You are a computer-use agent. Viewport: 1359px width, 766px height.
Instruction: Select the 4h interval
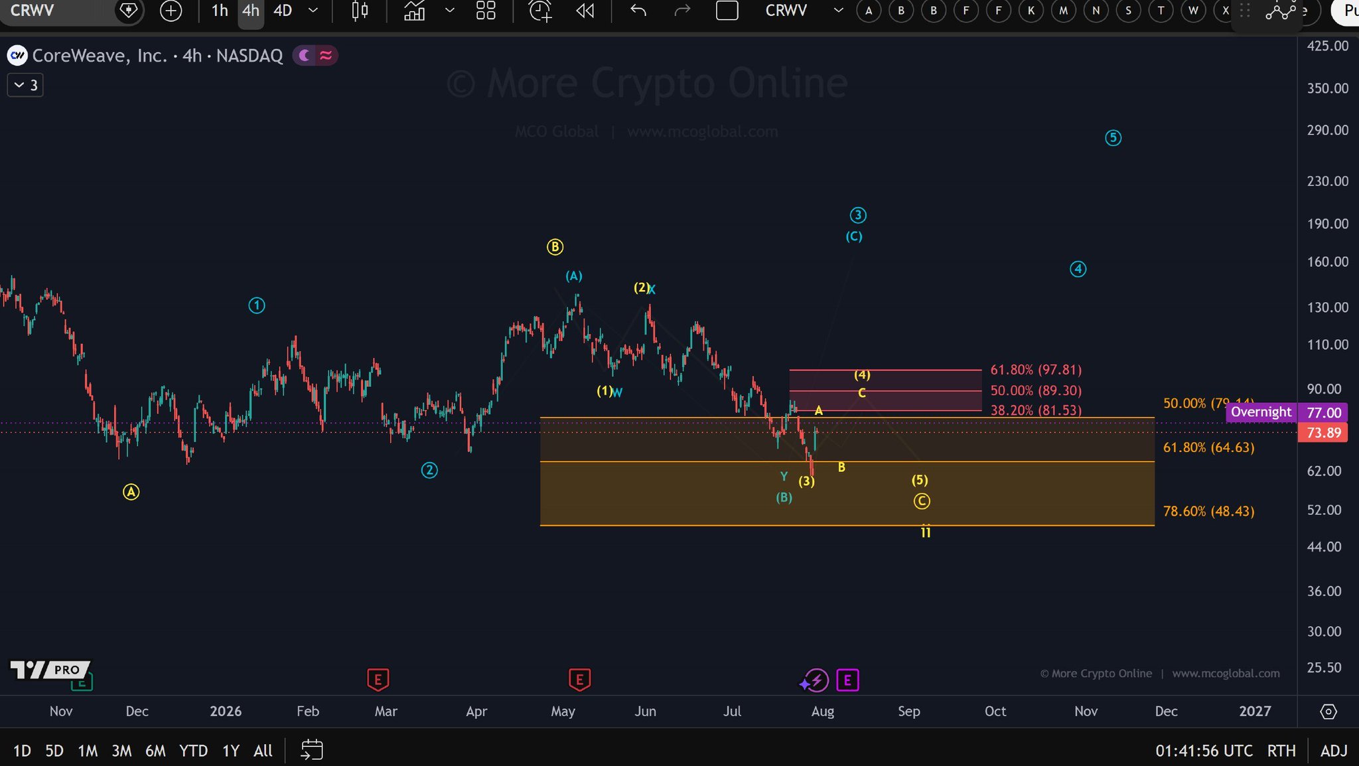point(251,11)
